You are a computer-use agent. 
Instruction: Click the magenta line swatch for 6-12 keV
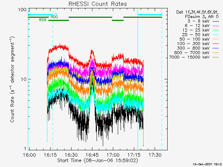point(216,26)
